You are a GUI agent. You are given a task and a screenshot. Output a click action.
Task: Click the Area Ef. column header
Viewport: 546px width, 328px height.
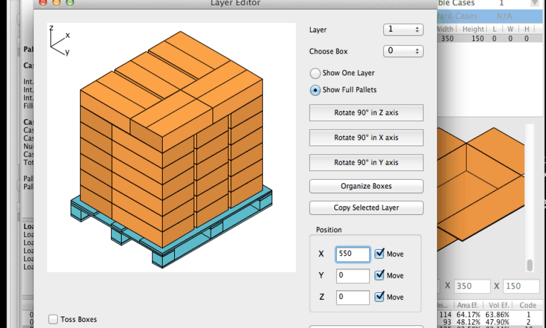click(x=468, y=306)
